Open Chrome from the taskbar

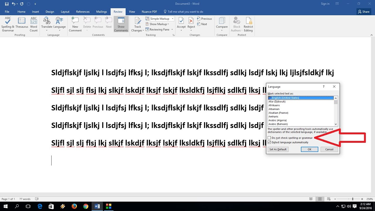(x=86, y=206)
